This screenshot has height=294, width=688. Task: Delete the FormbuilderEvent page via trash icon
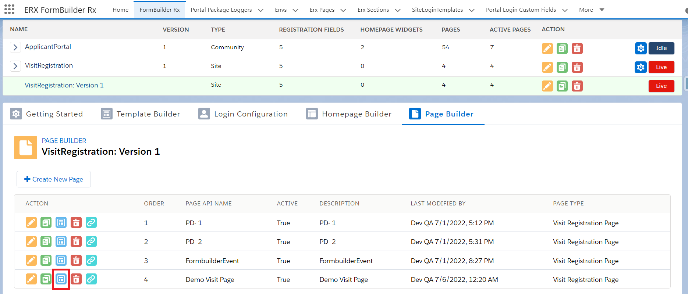[76, 261]
